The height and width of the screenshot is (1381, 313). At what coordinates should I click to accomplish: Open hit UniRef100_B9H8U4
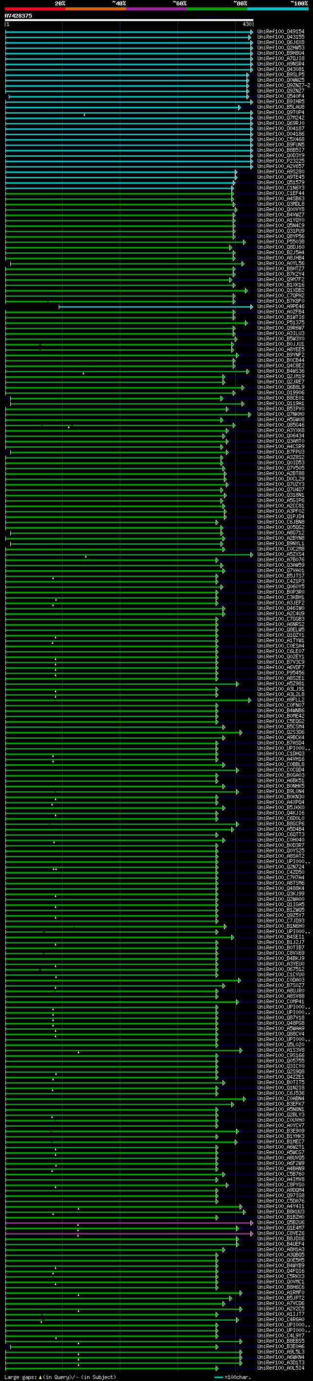click(x=281, y=53)
